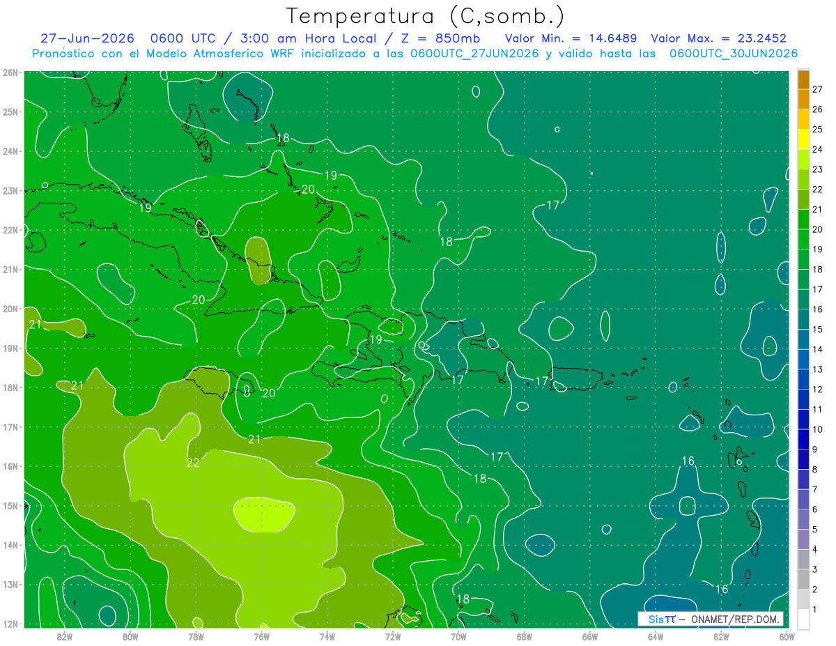Click the '0600UTC_30JUN2026' valid-until timestamp
This screenshot has width=836, height=646.
tap(734, 54)
